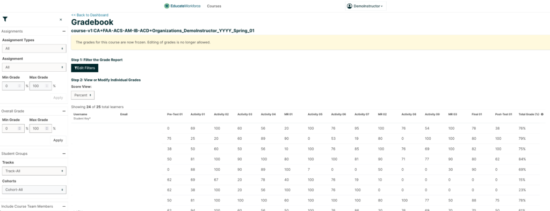Click the Email column header
Viewport: 550px width, 211px height.
[x=124, y=114]
